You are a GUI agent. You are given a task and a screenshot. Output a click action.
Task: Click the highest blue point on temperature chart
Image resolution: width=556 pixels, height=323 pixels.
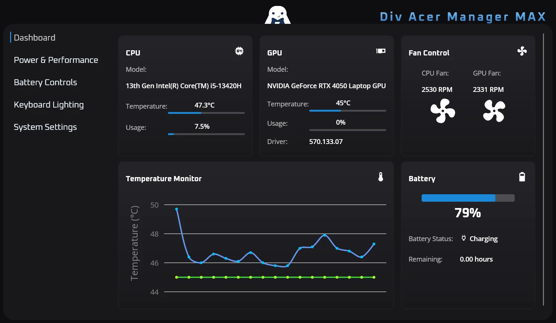176,209
